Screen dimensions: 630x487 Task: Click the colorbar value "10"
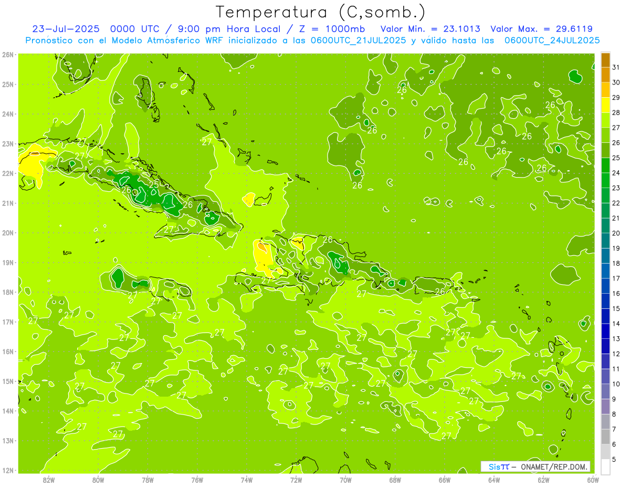pos(616,384)
